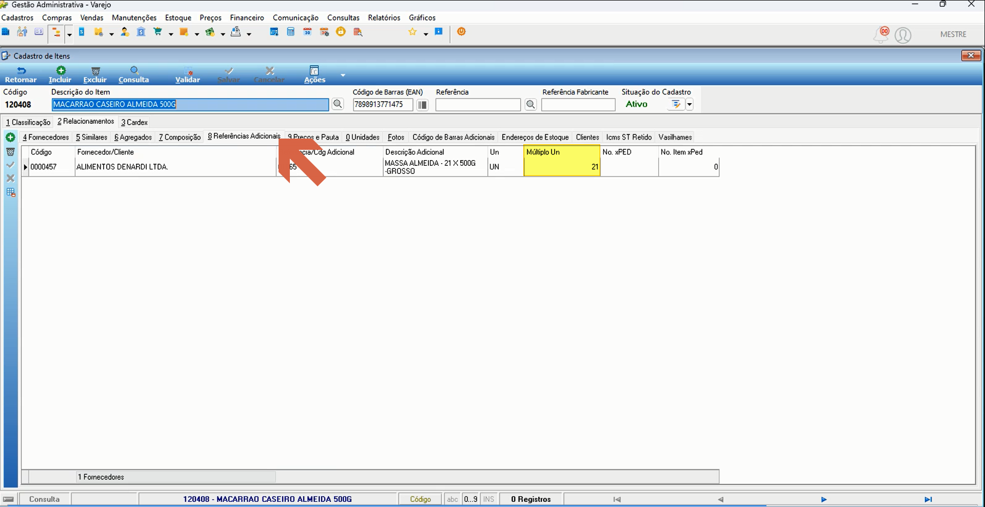Open the Estoque menu
This screenshot has height=507, width=985.
pos(178,17)
